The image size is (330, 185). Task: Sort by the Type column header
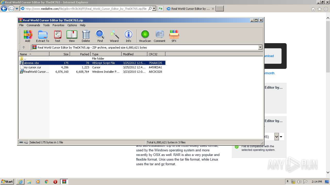[x=106, y=54]
